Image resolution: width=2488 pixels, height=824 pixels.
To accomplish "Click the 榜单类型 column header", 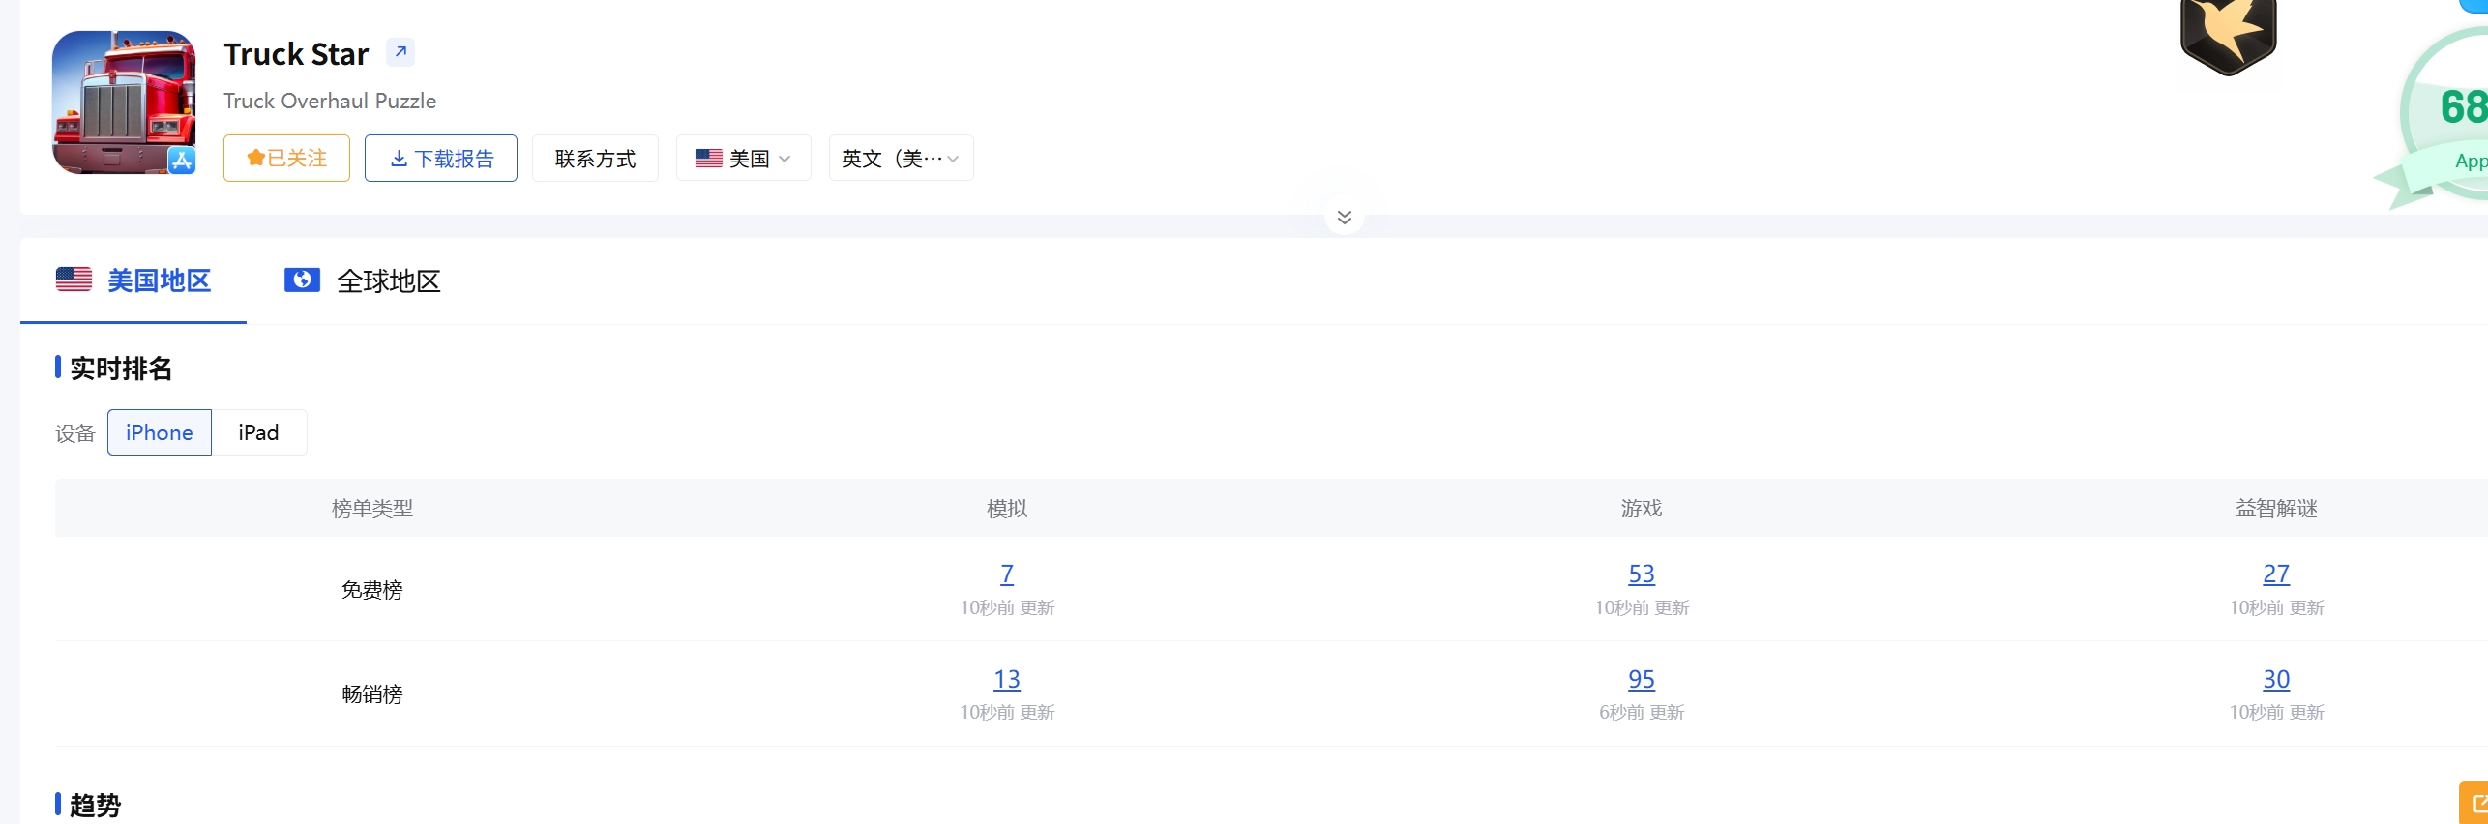I will (372, 508).
